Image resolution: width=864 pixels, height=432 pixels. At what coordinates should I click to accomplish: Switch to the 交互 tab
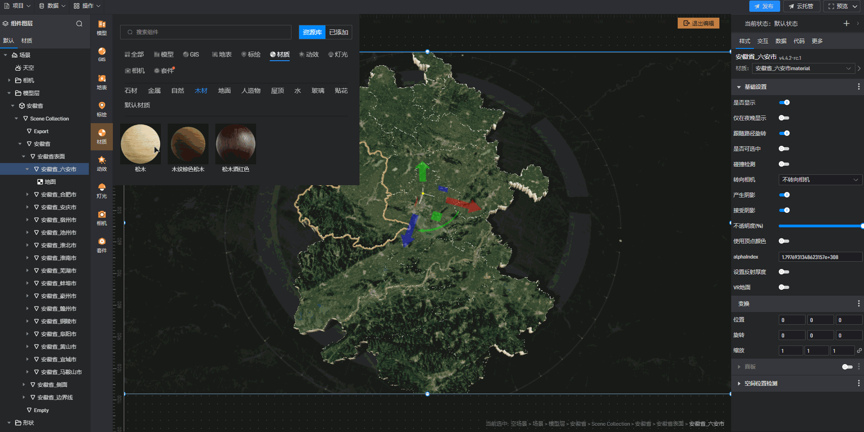pos(762,41)
